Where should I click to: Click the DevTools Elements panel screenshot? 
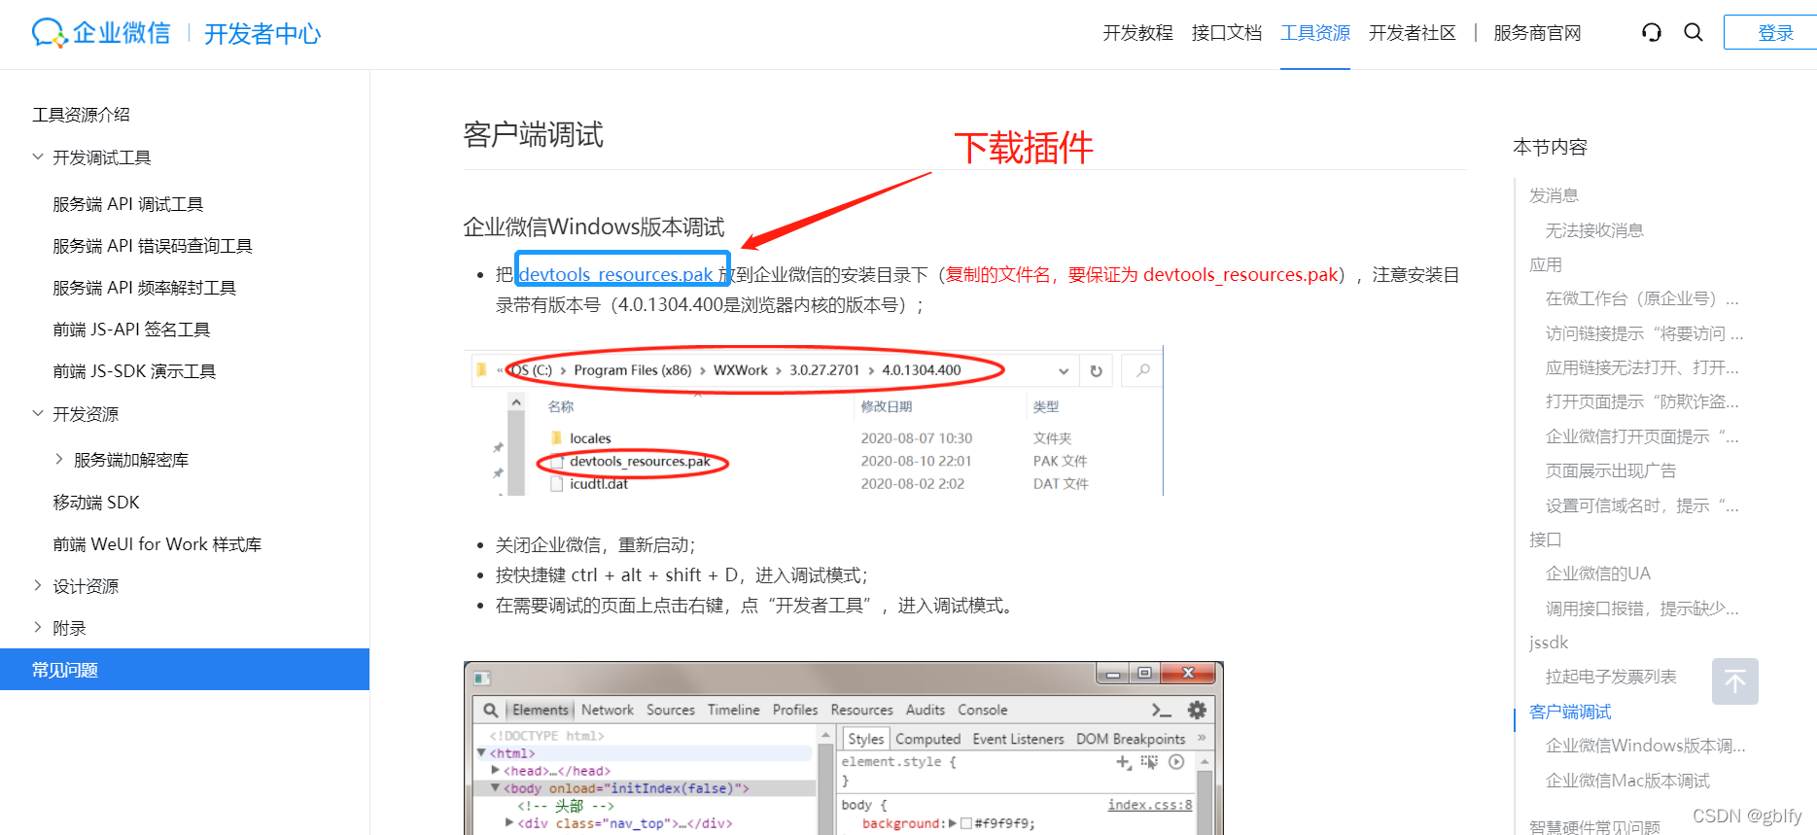point(843,748)
